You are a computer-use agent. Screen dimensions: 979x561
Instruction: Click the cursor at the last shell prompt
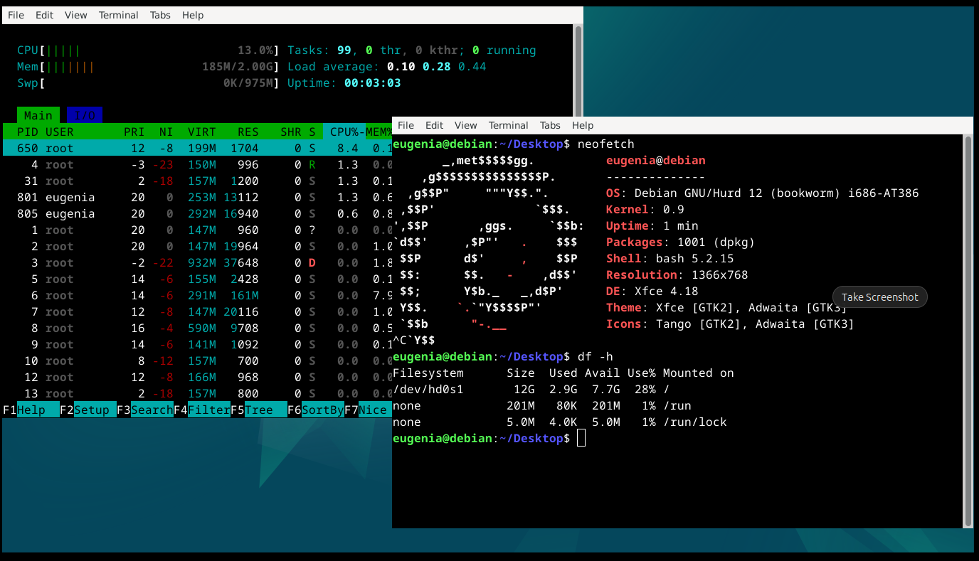tap(581, 439)
